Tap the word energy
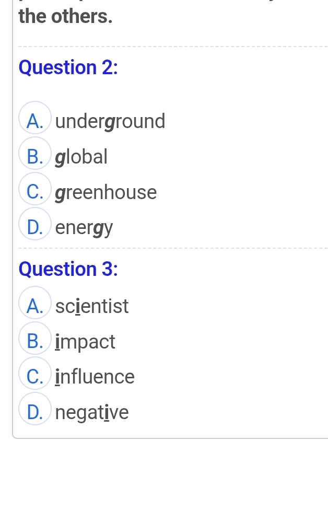The height and width of the screenshot is (510, 328). pyautogui.click(x=85, y=228)
